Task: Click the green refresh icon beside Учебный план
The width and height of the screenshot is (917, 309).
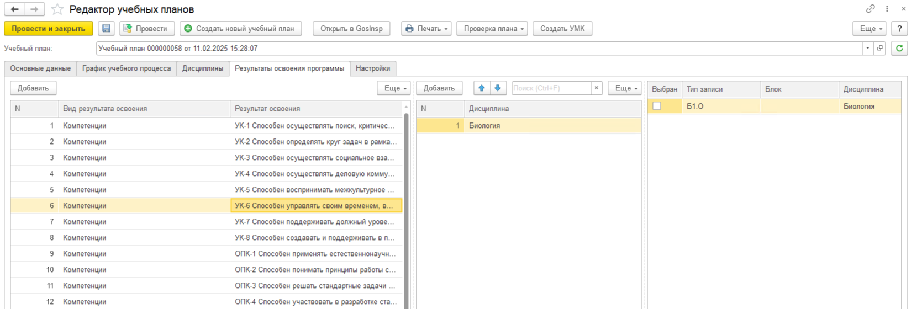Action: pyautogui.click(x=899, y=49)
